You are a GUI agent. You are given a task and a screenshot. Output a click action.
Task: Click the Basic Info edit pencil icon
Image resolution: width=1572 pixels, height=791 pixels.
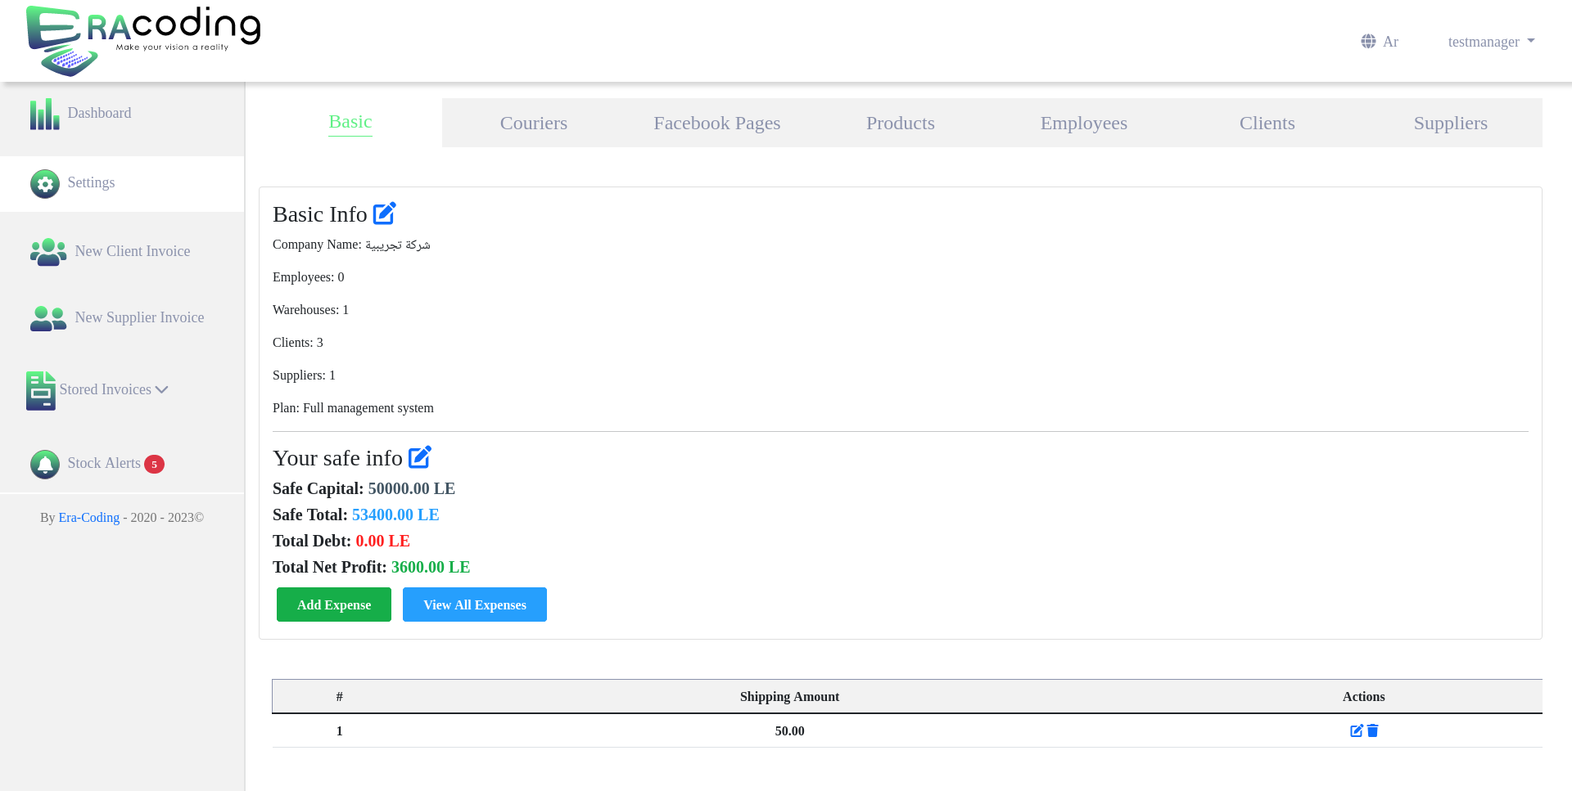click(x=384, y=213)
